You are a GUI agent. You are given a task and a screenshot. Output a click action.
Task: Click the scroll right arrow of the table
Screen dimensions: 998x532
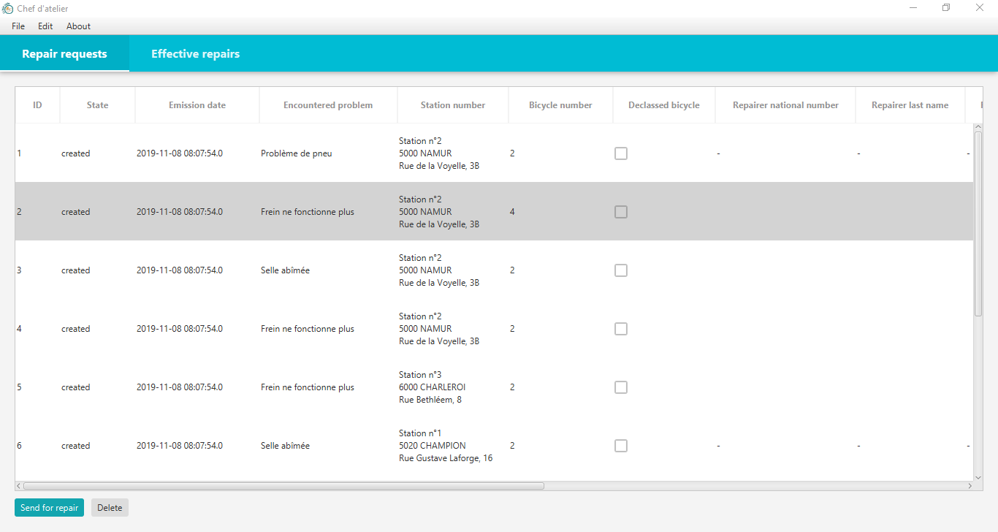970,485
